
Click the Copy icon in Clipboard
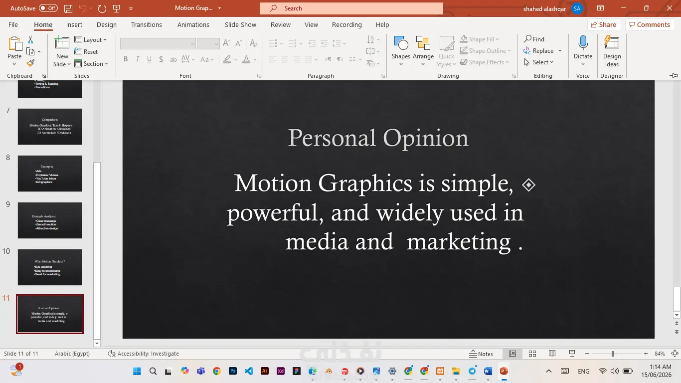click(30, 51)
